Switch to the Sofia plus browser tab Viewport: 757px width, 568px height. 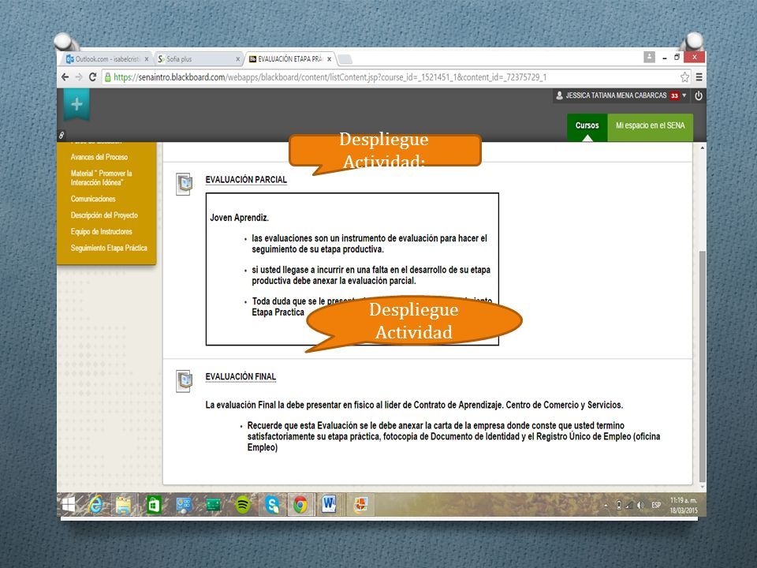[197, 59]
